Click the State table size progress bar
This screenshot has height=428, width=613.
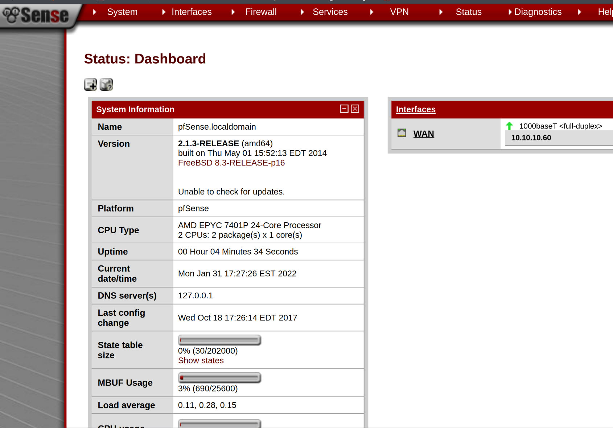[219, 340]
